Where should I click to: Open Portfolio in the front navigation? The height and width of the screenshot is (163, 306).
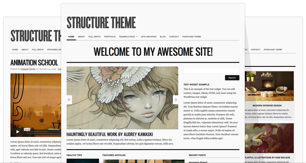click(x=110, y=37)
